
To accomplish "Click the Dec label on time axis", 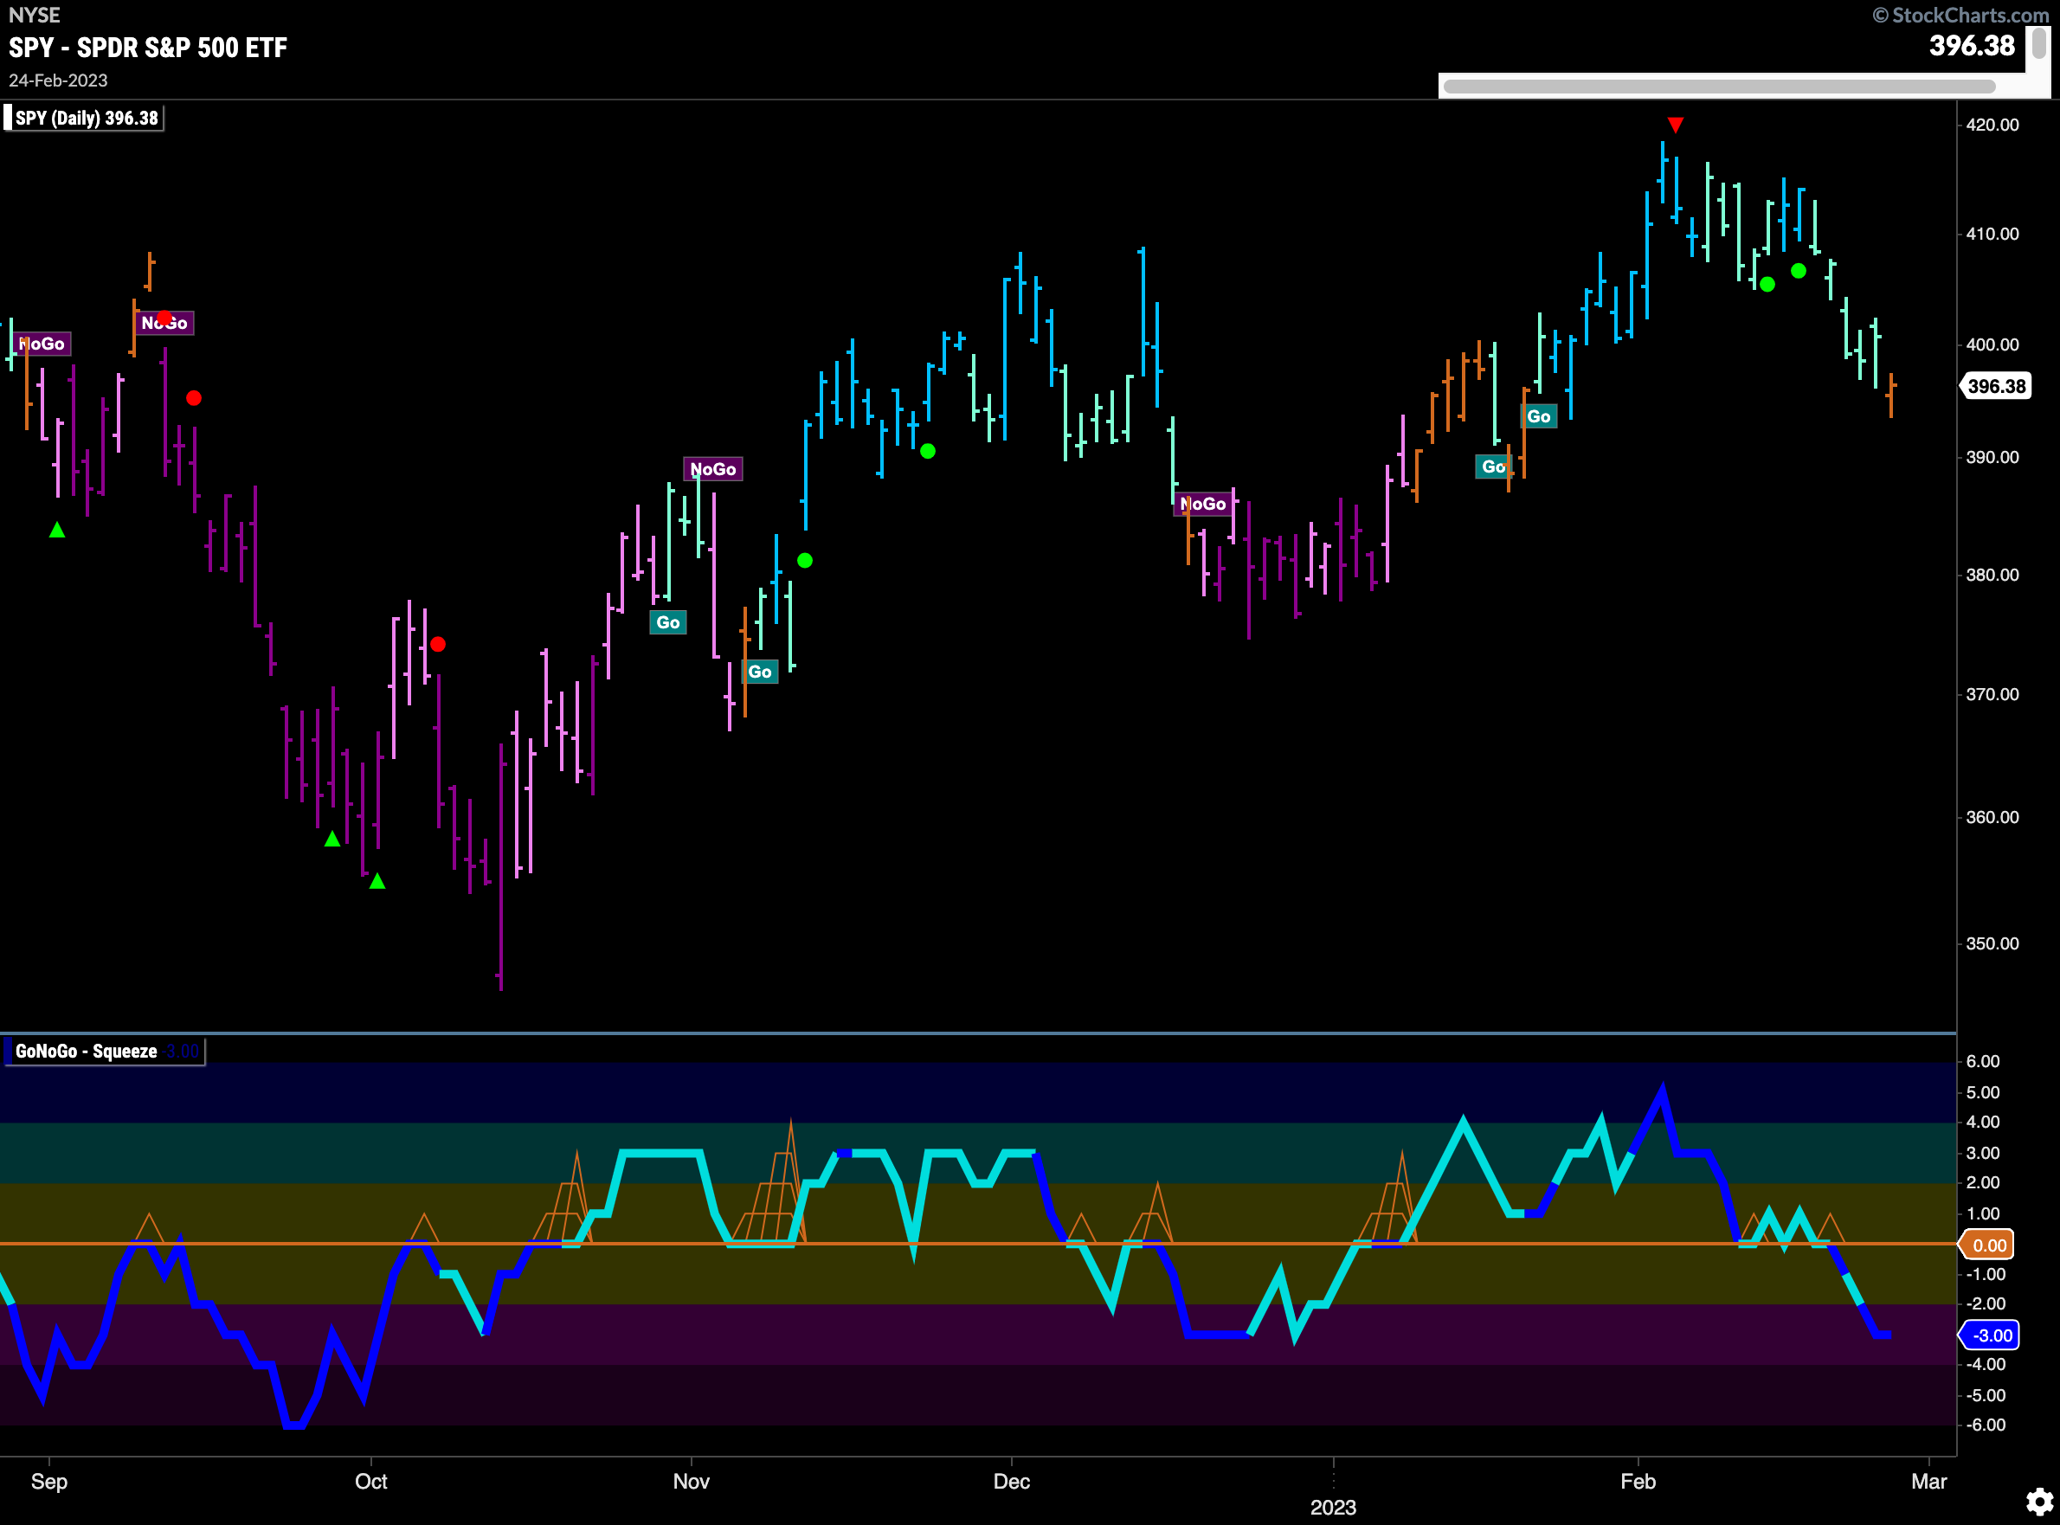I will [1012, 1481].
